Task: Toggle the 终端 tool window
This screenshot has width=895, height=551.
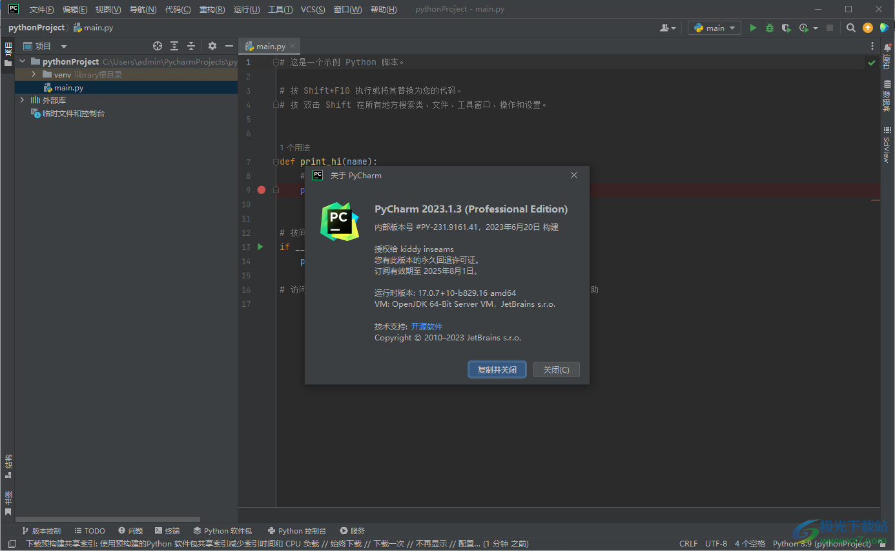Action: coord(167,530)
